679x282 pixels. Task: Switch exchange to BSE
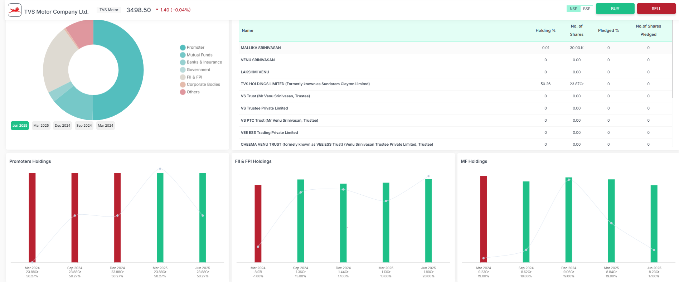(x=586, y=9)
